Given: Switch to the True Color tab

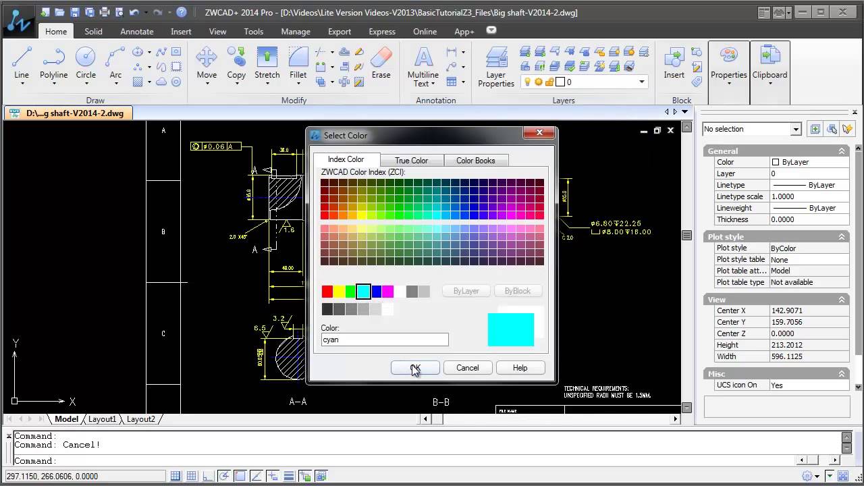Looking at the screenshot, I should tap(412, 161).
